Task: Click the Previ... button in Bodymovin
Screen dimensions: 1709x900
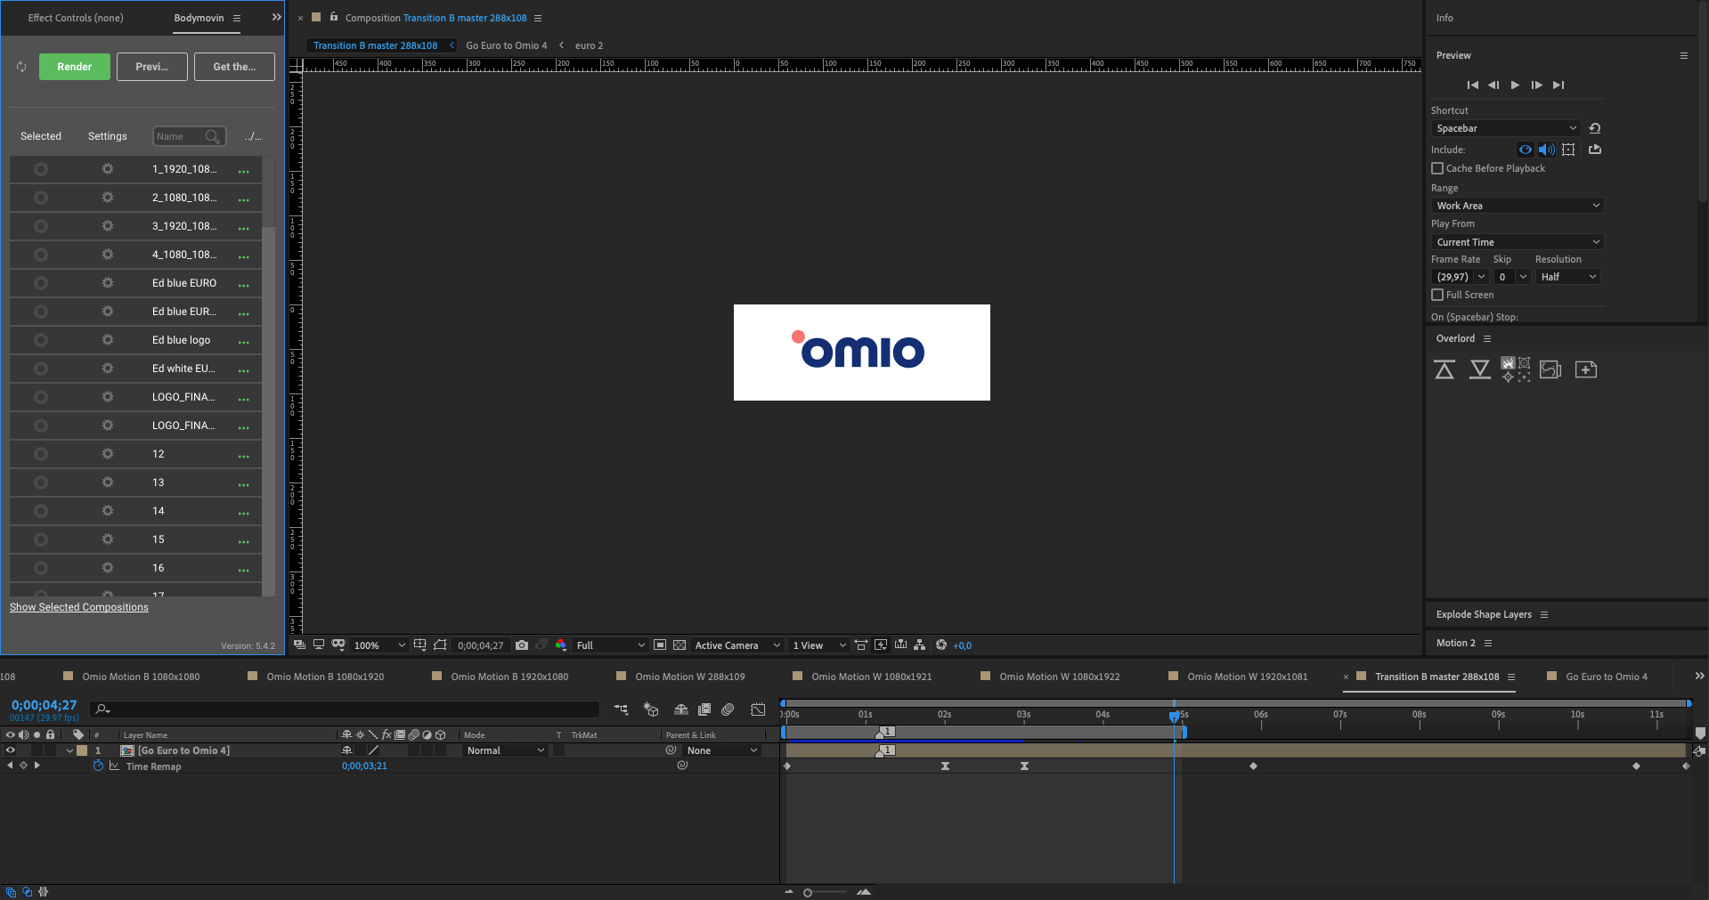Action: point(152,67)
